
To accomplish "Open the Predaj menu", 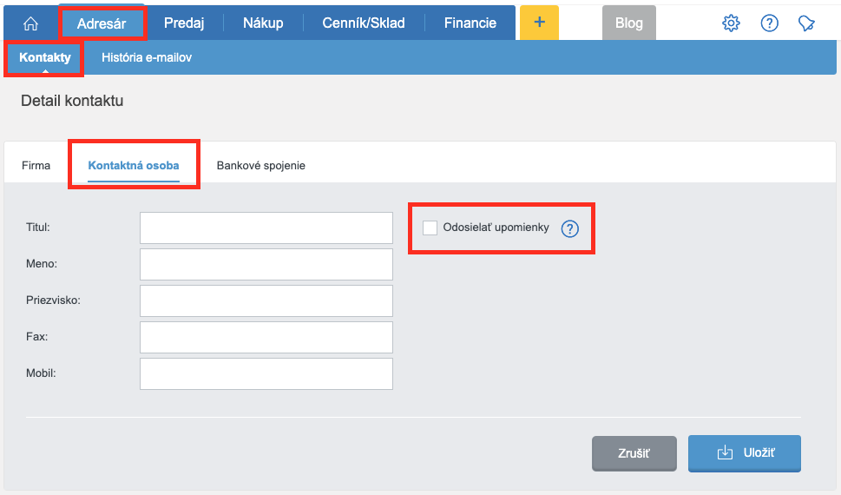I will [x=183, y=23].
